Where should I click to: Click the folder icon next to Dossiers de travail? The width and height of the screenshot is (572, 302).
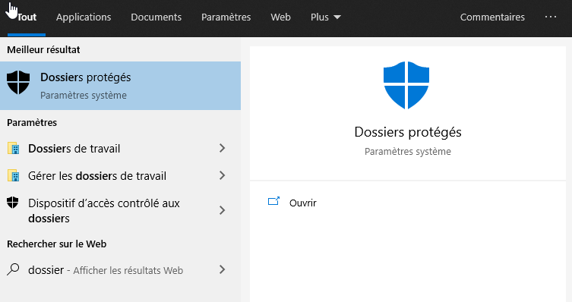pyautogui.click(x=14, y=148)
